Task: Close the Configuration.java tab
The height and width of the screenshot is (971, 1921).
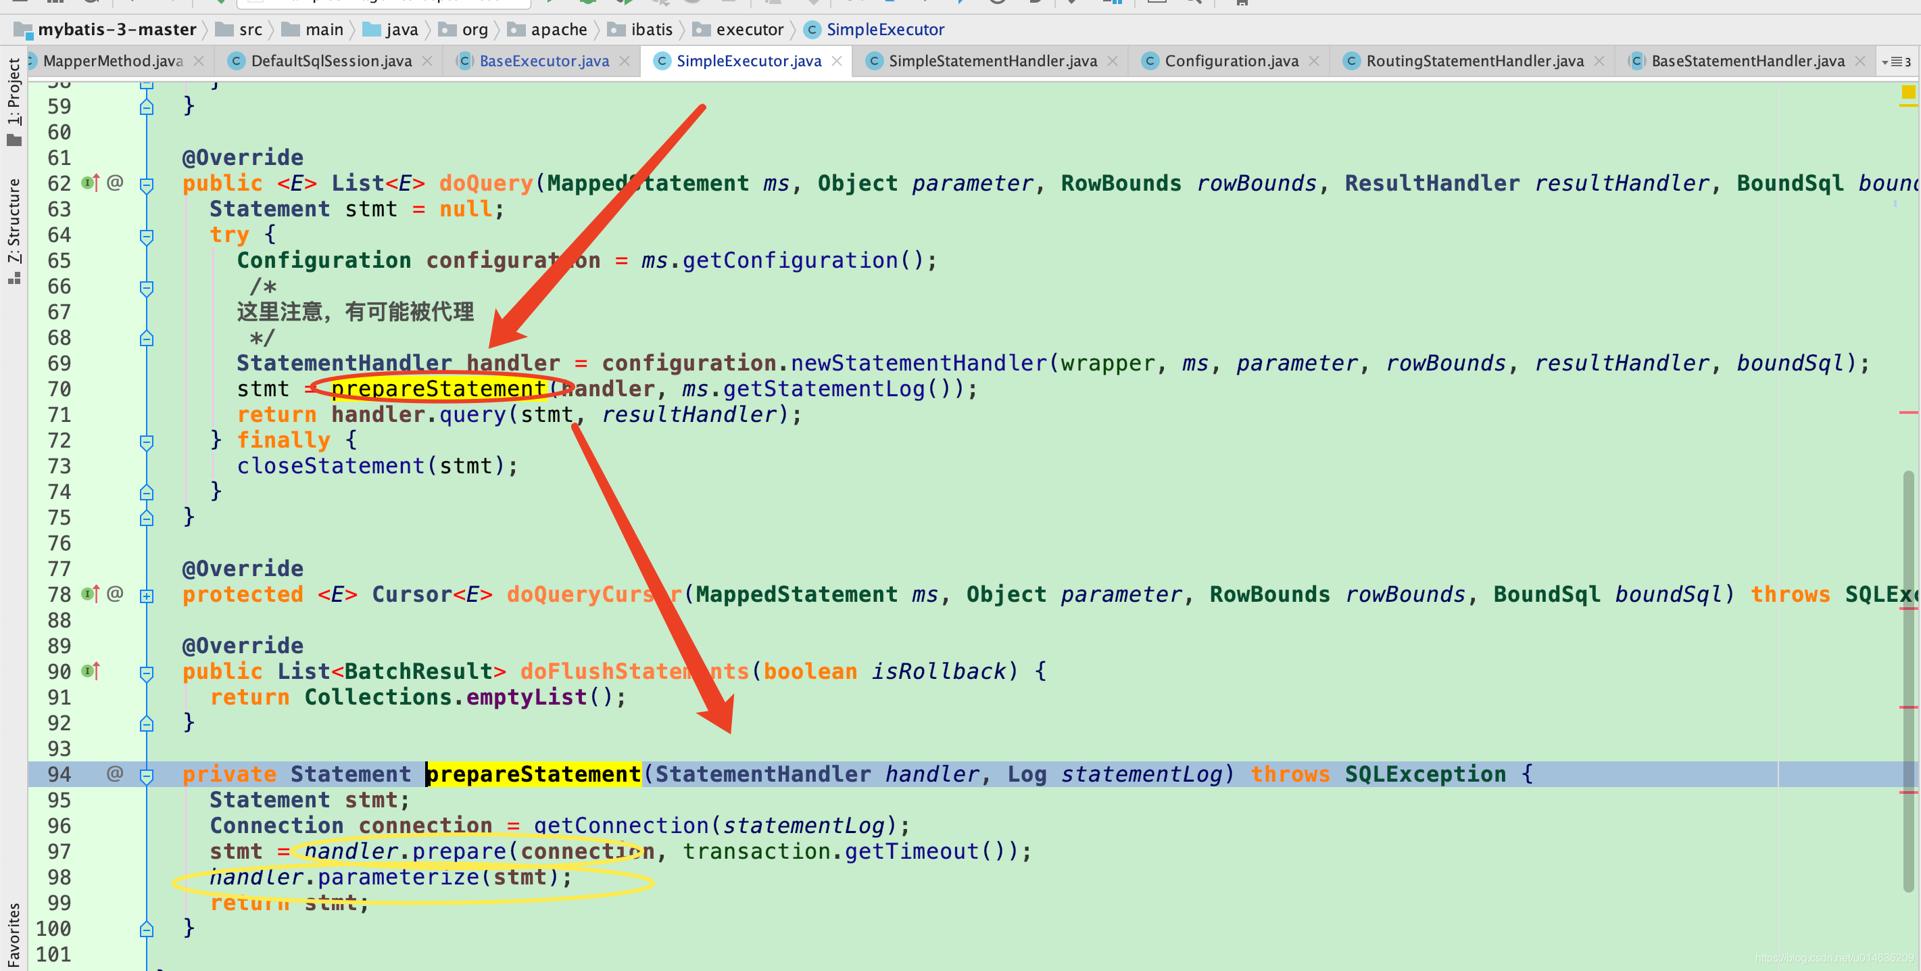Action: point(1314,61)
